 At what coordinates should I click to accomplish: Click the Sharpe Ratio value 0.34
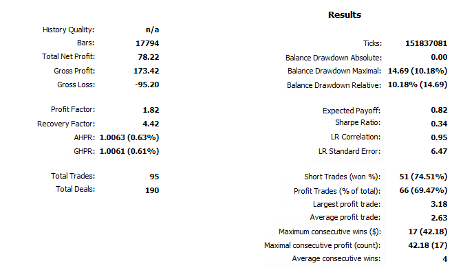439,124
